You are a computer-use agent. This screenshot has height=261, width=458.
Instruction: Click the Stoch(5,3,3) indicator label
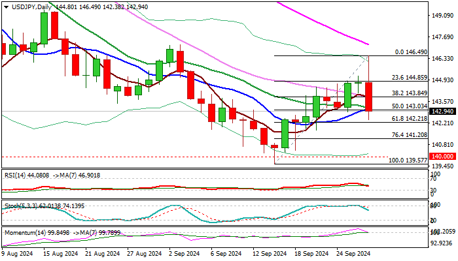44,206
